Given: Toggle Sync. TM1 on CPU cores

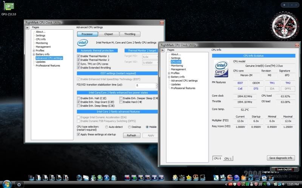Looking at the screenshot, I should [79, 64].
